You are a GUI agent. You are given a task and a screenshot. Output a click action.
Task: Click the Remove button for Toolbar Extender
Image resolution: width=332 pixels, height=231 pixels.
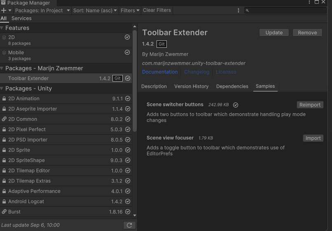(x=307, y=33)
